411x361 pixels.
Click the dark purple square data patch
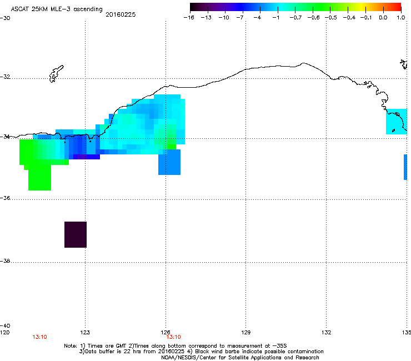pyautogui.click(x=76, y=234)
